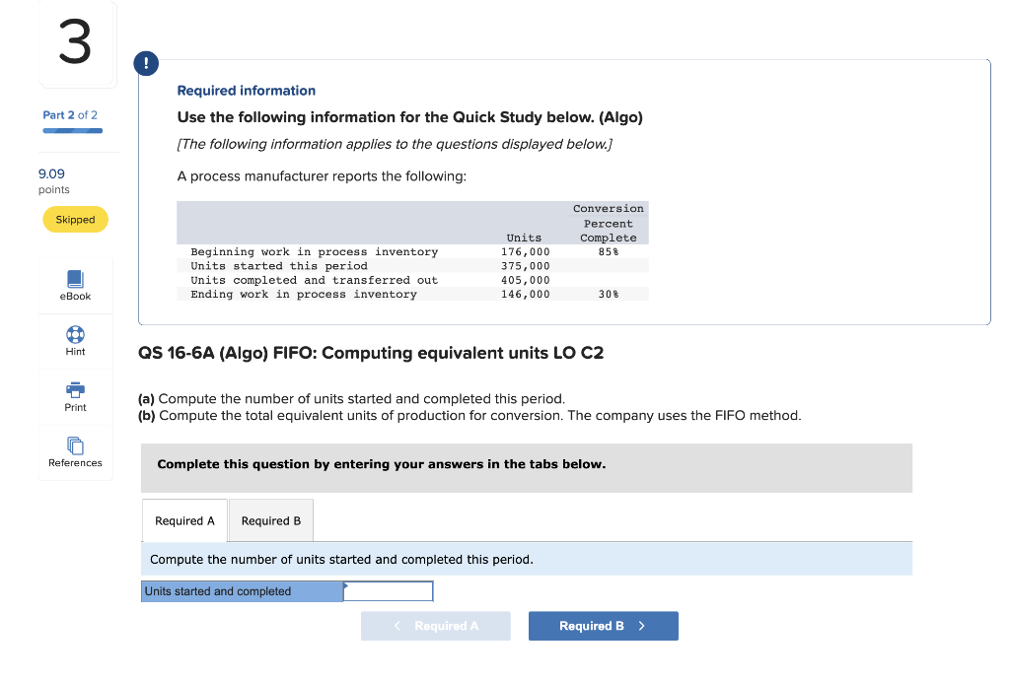
Task: Click the Required information heading
Action: click(x=246, y=90)
